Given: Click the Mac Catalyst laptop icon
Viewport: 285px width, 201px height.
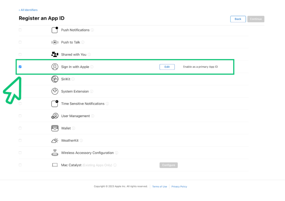Looking at the screenshot, I should [55, 165].
